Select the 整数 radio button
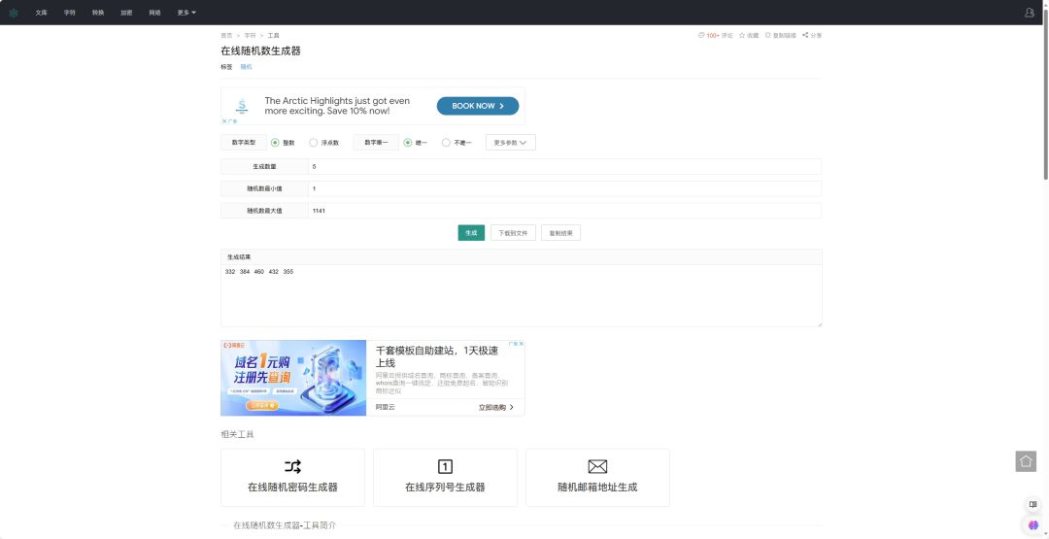The height and width of the screenshot is (539, 1049). tap(275, 143)
